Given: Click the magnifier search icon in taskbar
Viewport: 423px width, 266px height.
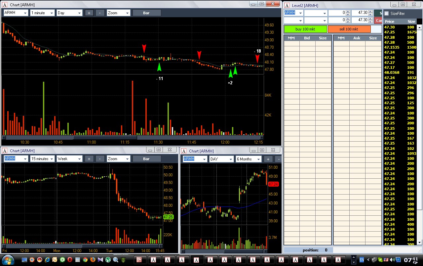Looking at the screenshot, I should (x=116, y=260).
